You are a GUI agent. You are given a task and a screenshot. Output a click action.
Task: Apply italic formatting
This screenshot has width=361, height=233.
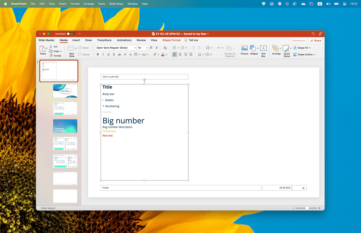(103, 55)
